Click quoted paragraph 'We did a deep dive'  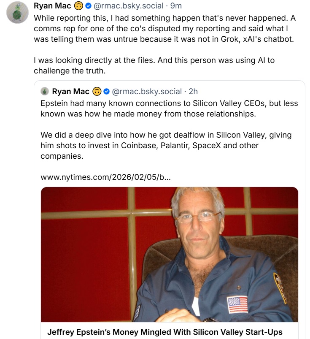pos(167,146)
